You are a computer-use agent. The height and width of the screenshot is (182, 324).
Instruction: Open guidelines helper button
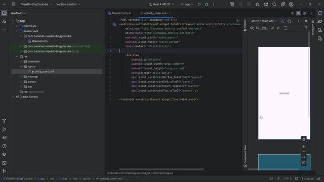(286, 28)
